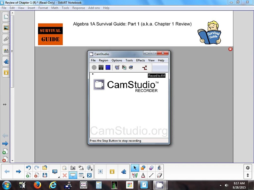
Task: Open the Windows Start menu
Action: click(6, 185)
